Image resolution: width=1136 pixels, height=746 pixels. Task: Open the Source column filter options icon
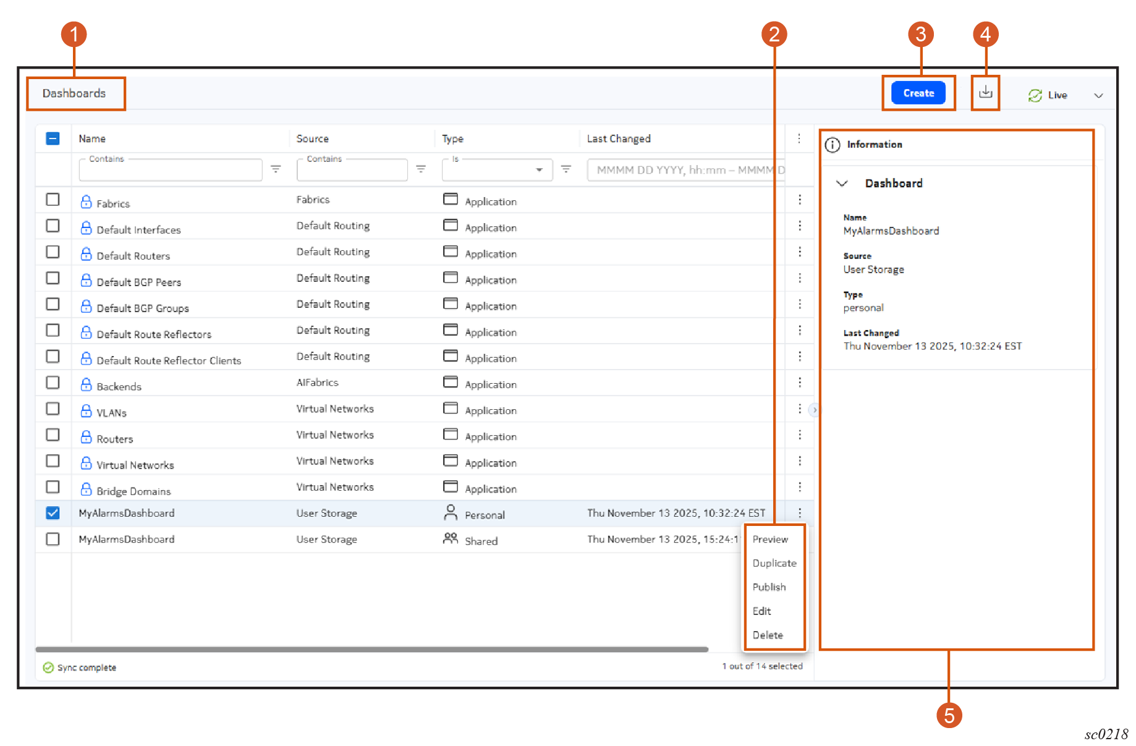(x=421, y=169)
